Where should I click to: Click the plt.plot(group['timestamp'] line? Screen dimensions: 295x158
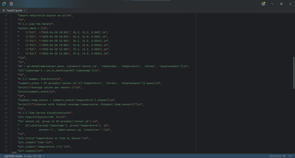coord(64,126)
